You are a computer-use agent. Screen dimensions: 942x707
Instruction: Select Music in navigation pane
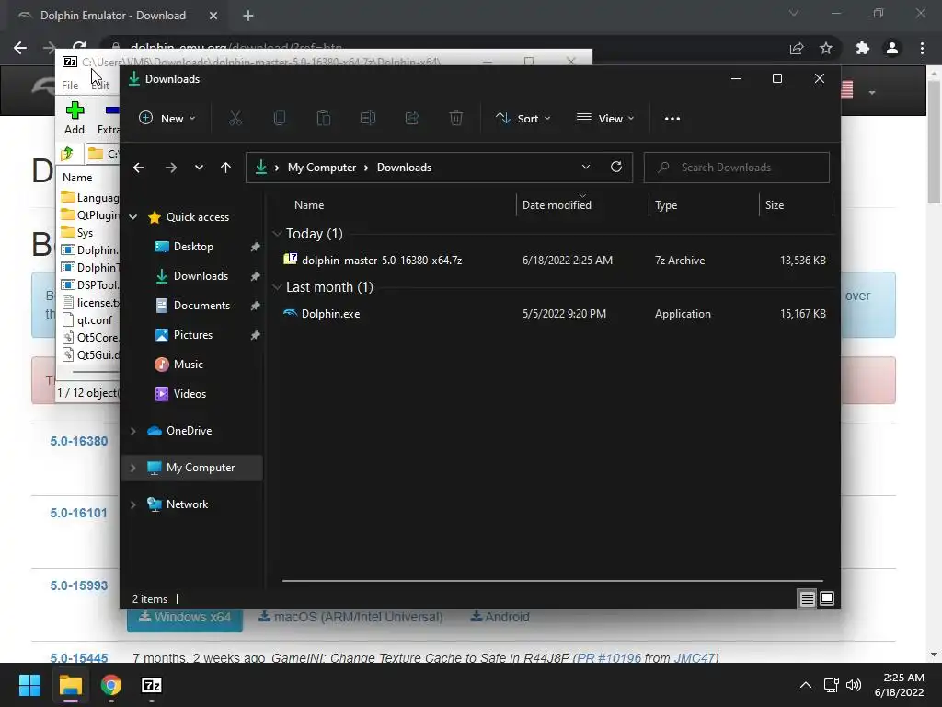pos(188,365)
